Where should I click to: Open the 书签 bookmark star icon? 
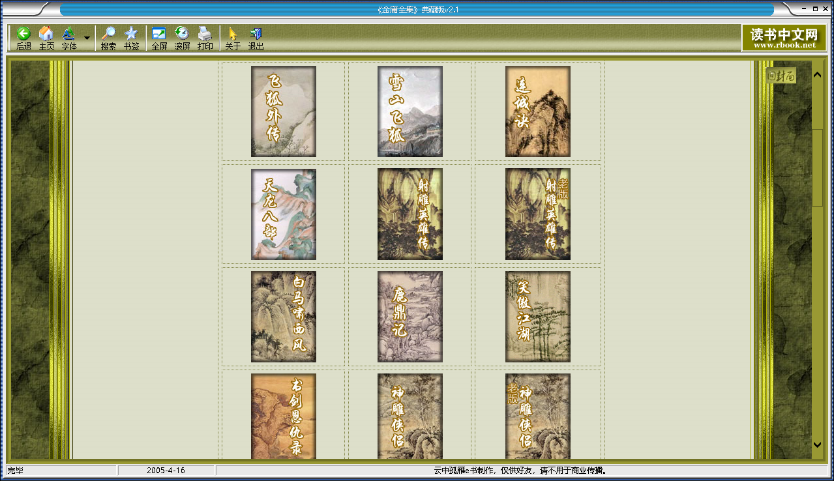(x=131, y=38)
